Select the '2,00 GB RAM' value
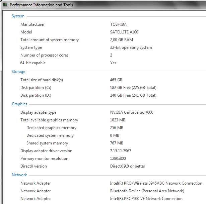206x204 pixels. pyautogui.click(x=122, y=40)
